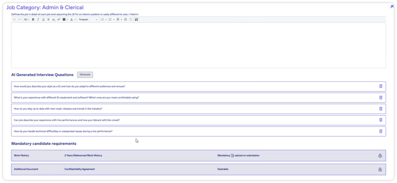Expand numbered list style options arrow
397x183 pixels.
pos(114,19)
